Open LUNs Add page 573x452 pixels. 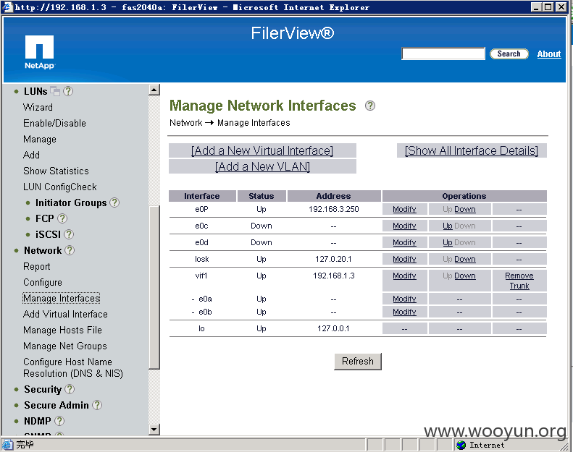[31, 155]
